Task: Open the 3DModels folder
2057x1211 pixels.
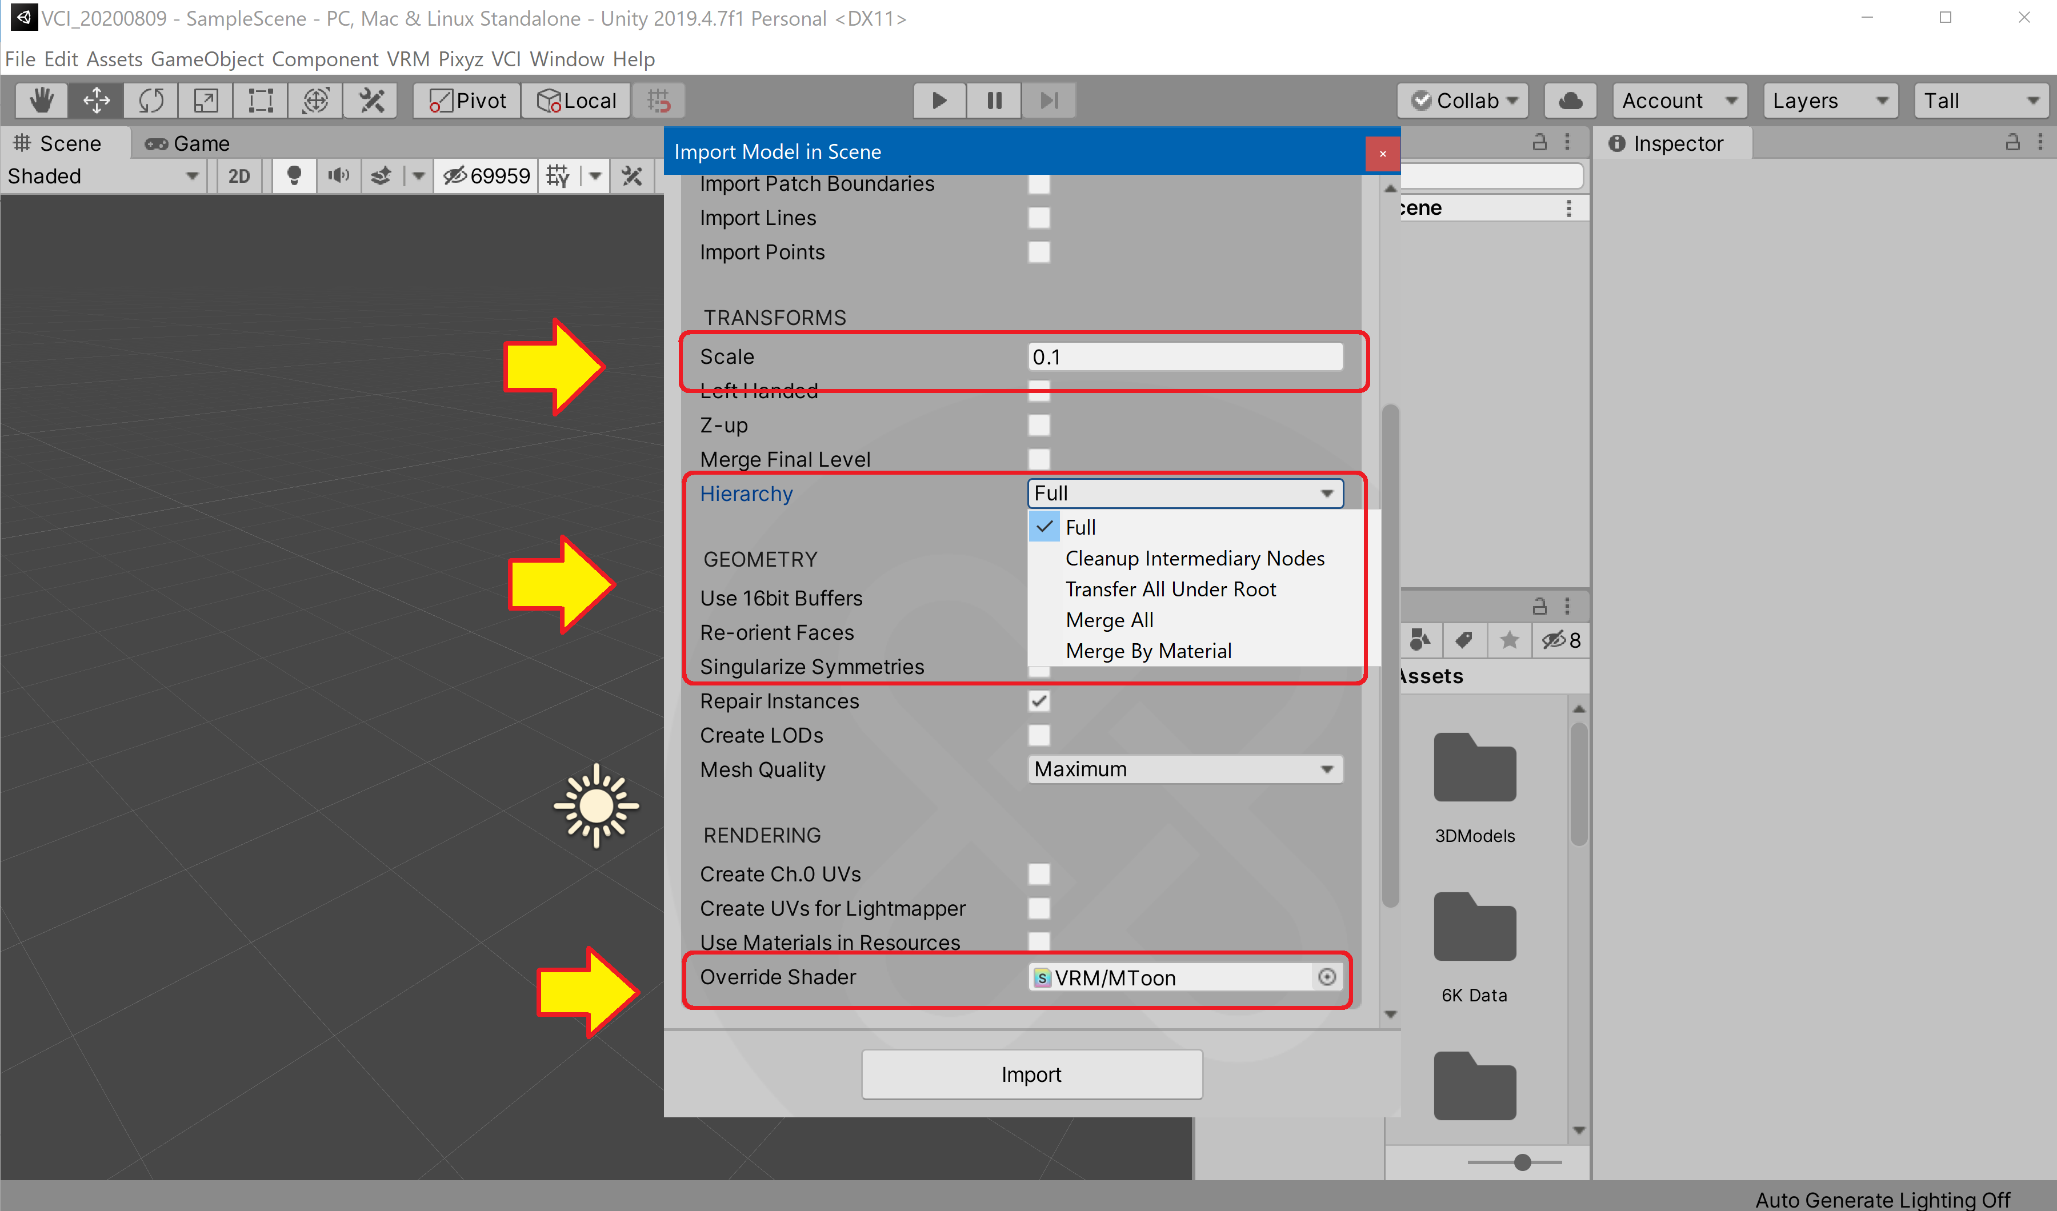Action: point(1475,788)
